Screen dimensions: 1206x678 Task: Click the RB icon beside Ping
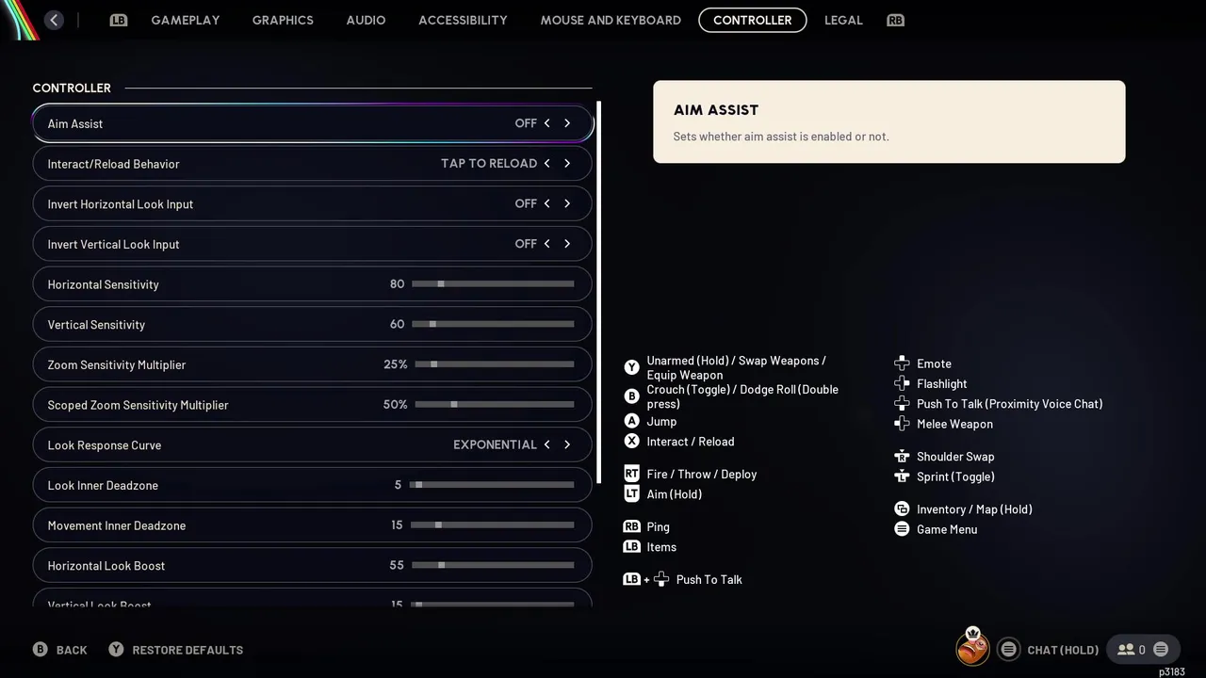point(631,526)
